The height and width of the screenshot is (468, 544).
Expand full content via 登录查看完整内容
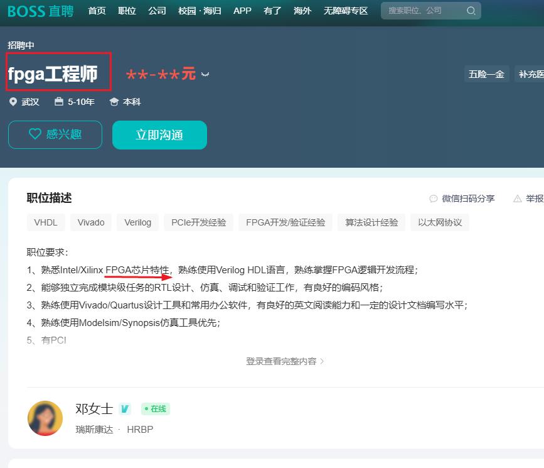(285, 361)
